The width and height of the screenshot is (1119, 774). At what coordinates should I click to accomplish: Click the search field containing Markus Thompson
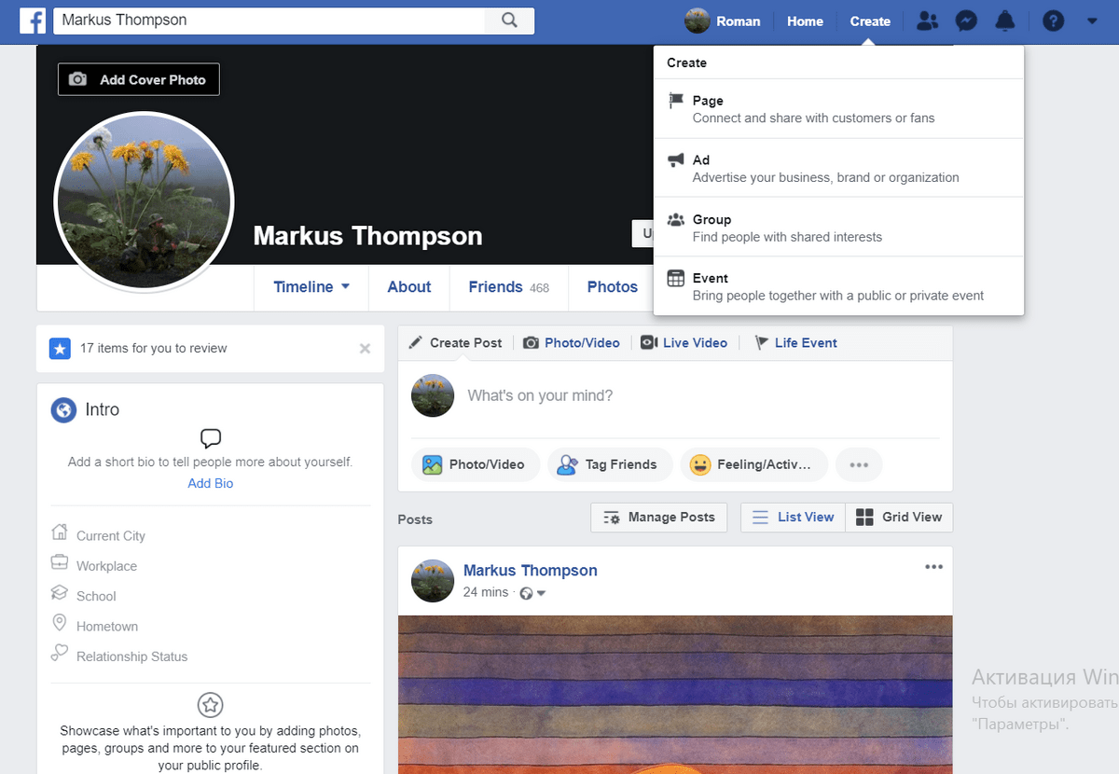point(269,21)
